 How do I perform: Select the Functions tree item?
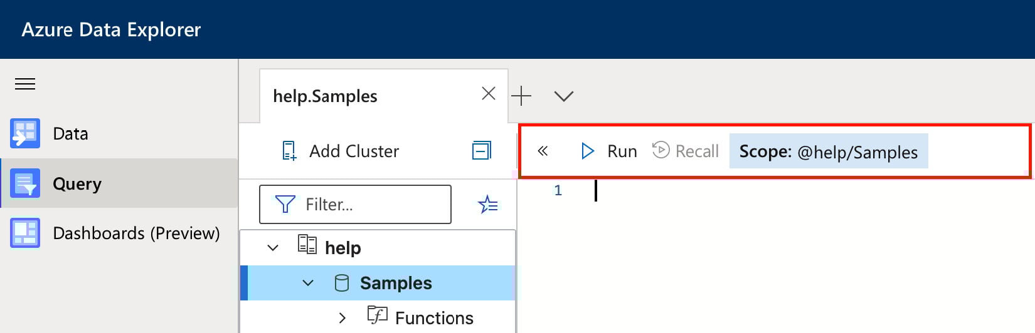434,318
